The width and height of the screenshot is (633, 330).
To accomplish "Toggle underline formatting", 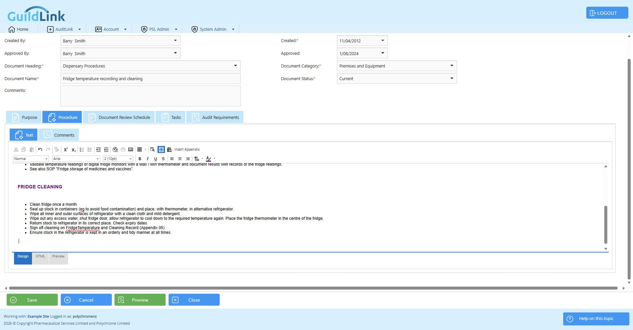I will pos(156,159).
